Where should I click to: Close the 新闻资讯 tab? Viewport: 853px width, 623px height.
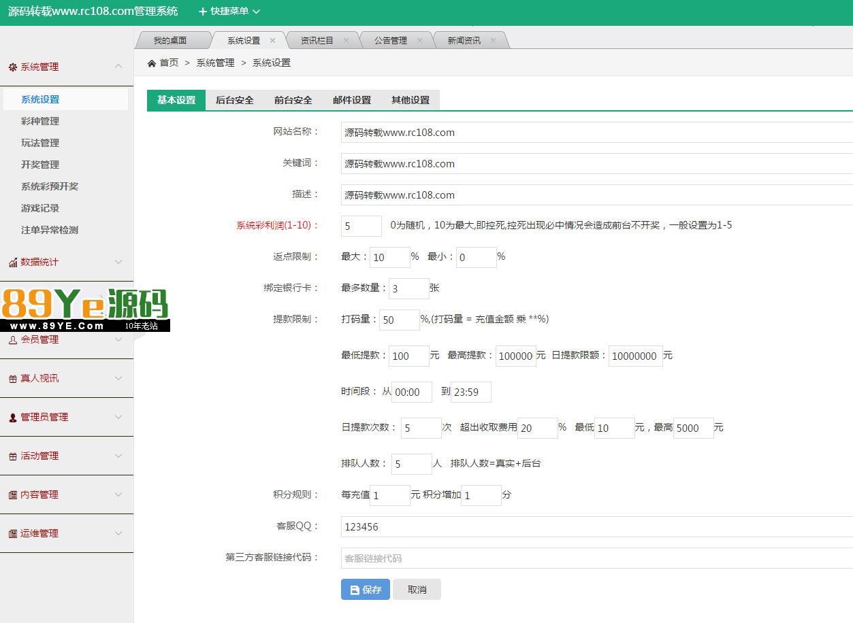pos(493,41)
